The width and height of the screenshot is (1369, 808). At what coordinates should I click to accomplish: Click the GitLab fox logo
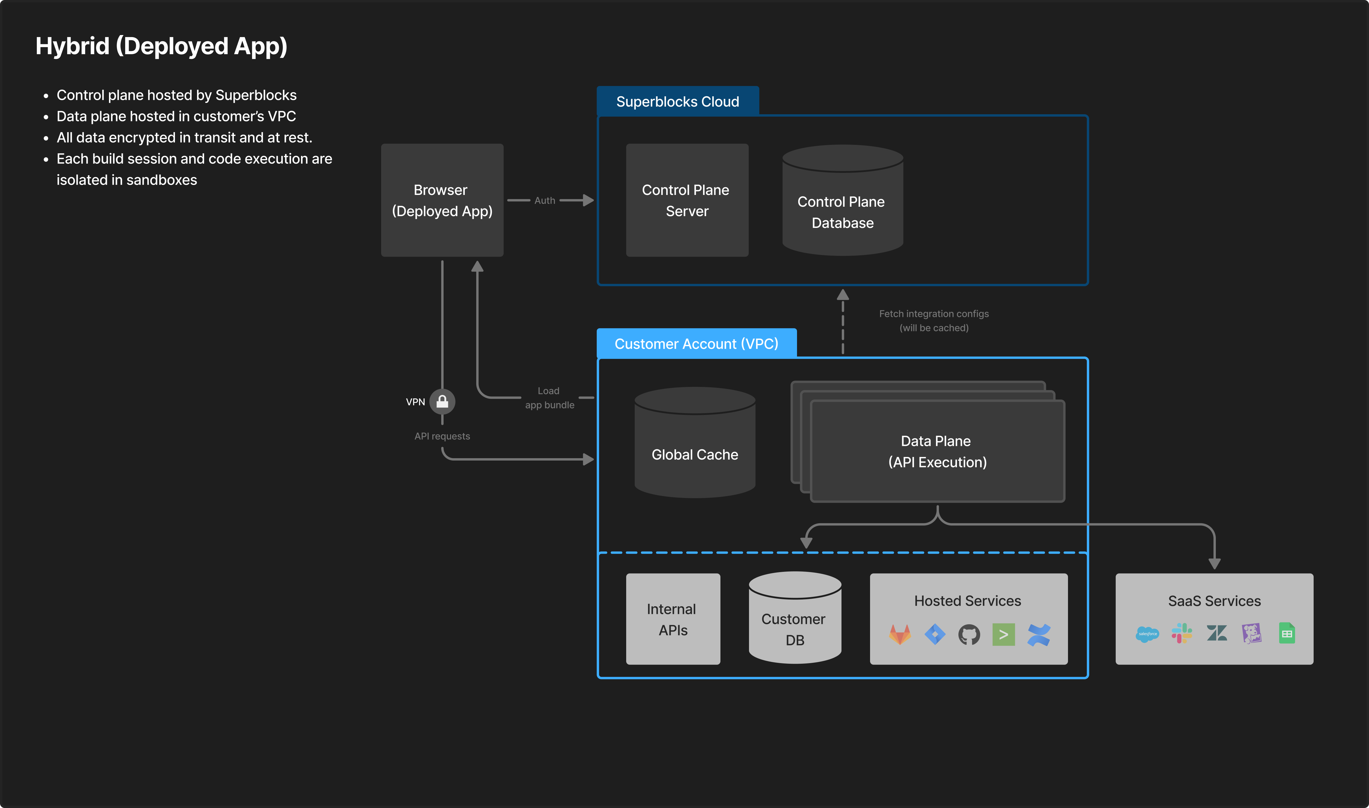coord(900,635)
